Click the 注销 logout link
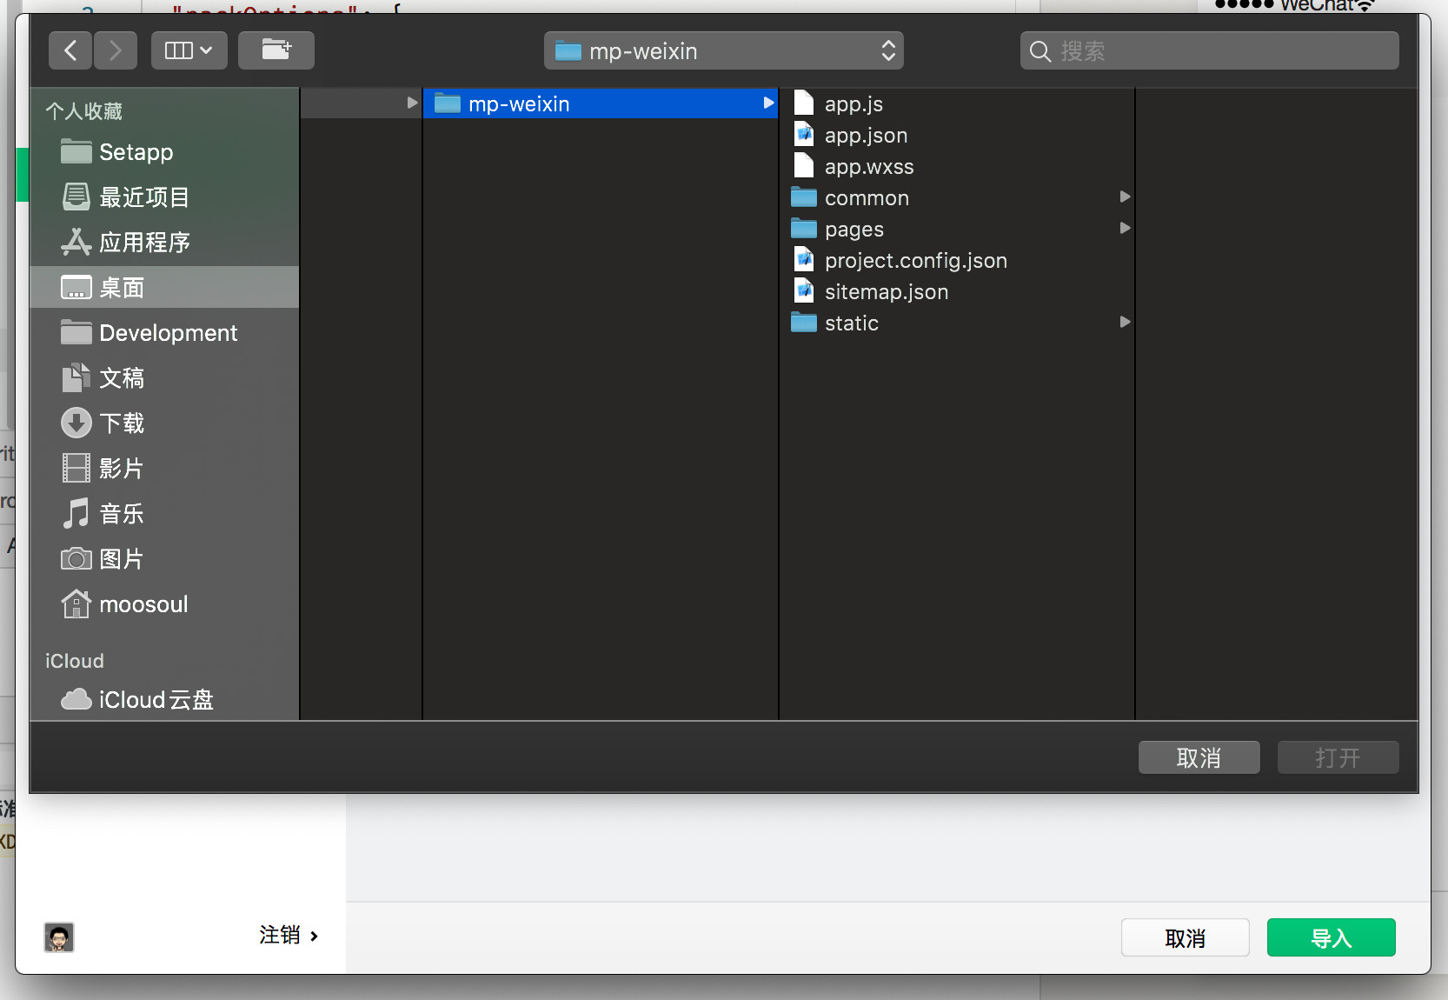The width and height of the screenshot is (1448, 1000). [289, 936]
